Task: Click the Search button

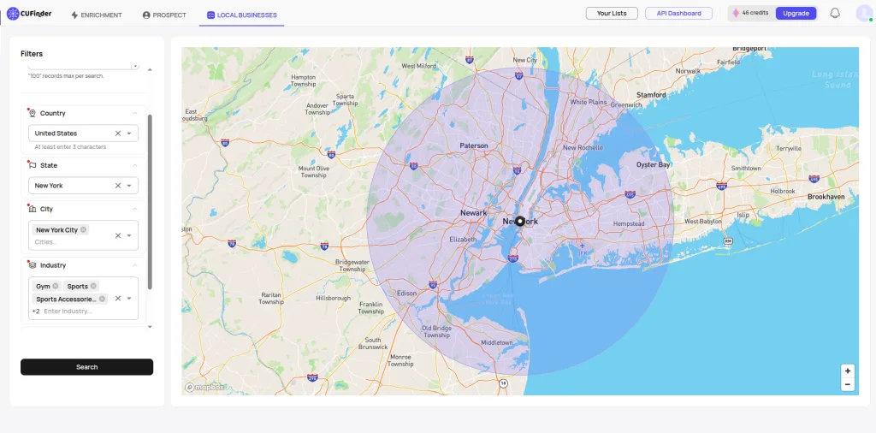Action: (86, 367)
